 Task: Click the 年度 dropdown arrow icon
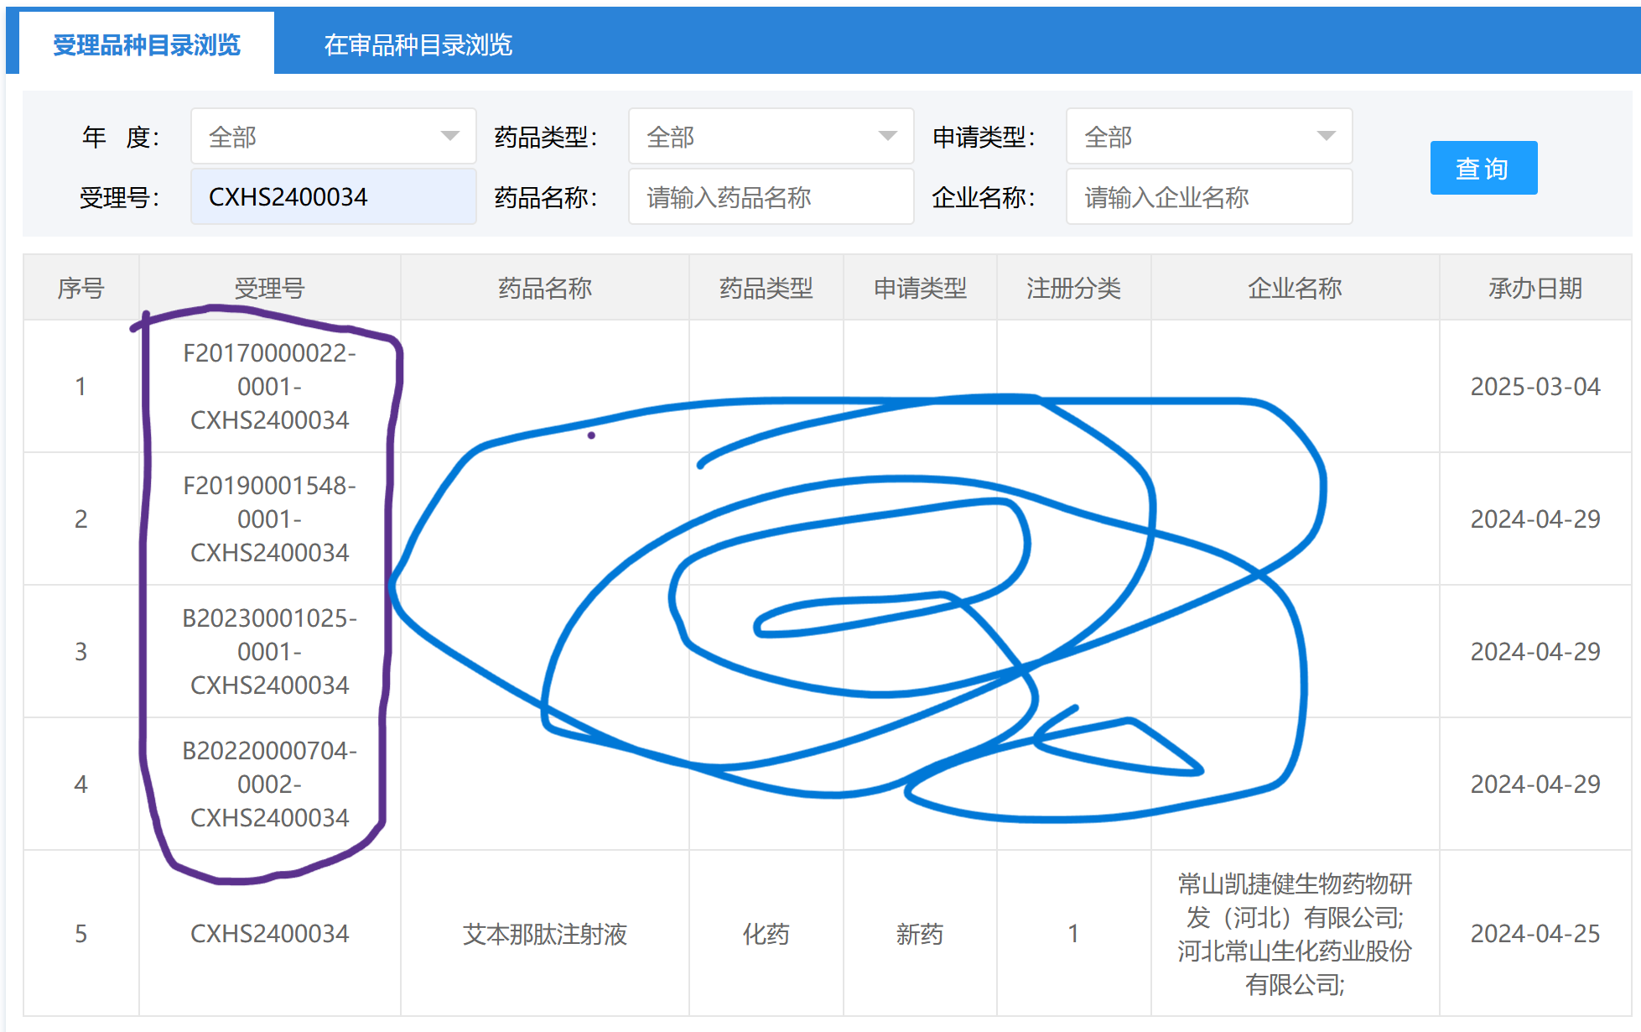[x=450, y=136]
